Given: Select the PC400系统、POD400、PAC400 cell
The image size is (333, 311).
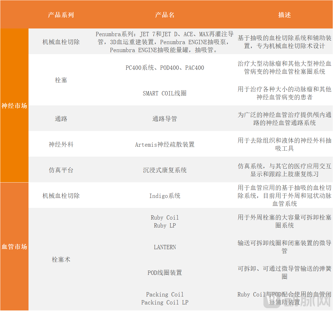Looking at the screenshot, I should click(x=165, y=68).
